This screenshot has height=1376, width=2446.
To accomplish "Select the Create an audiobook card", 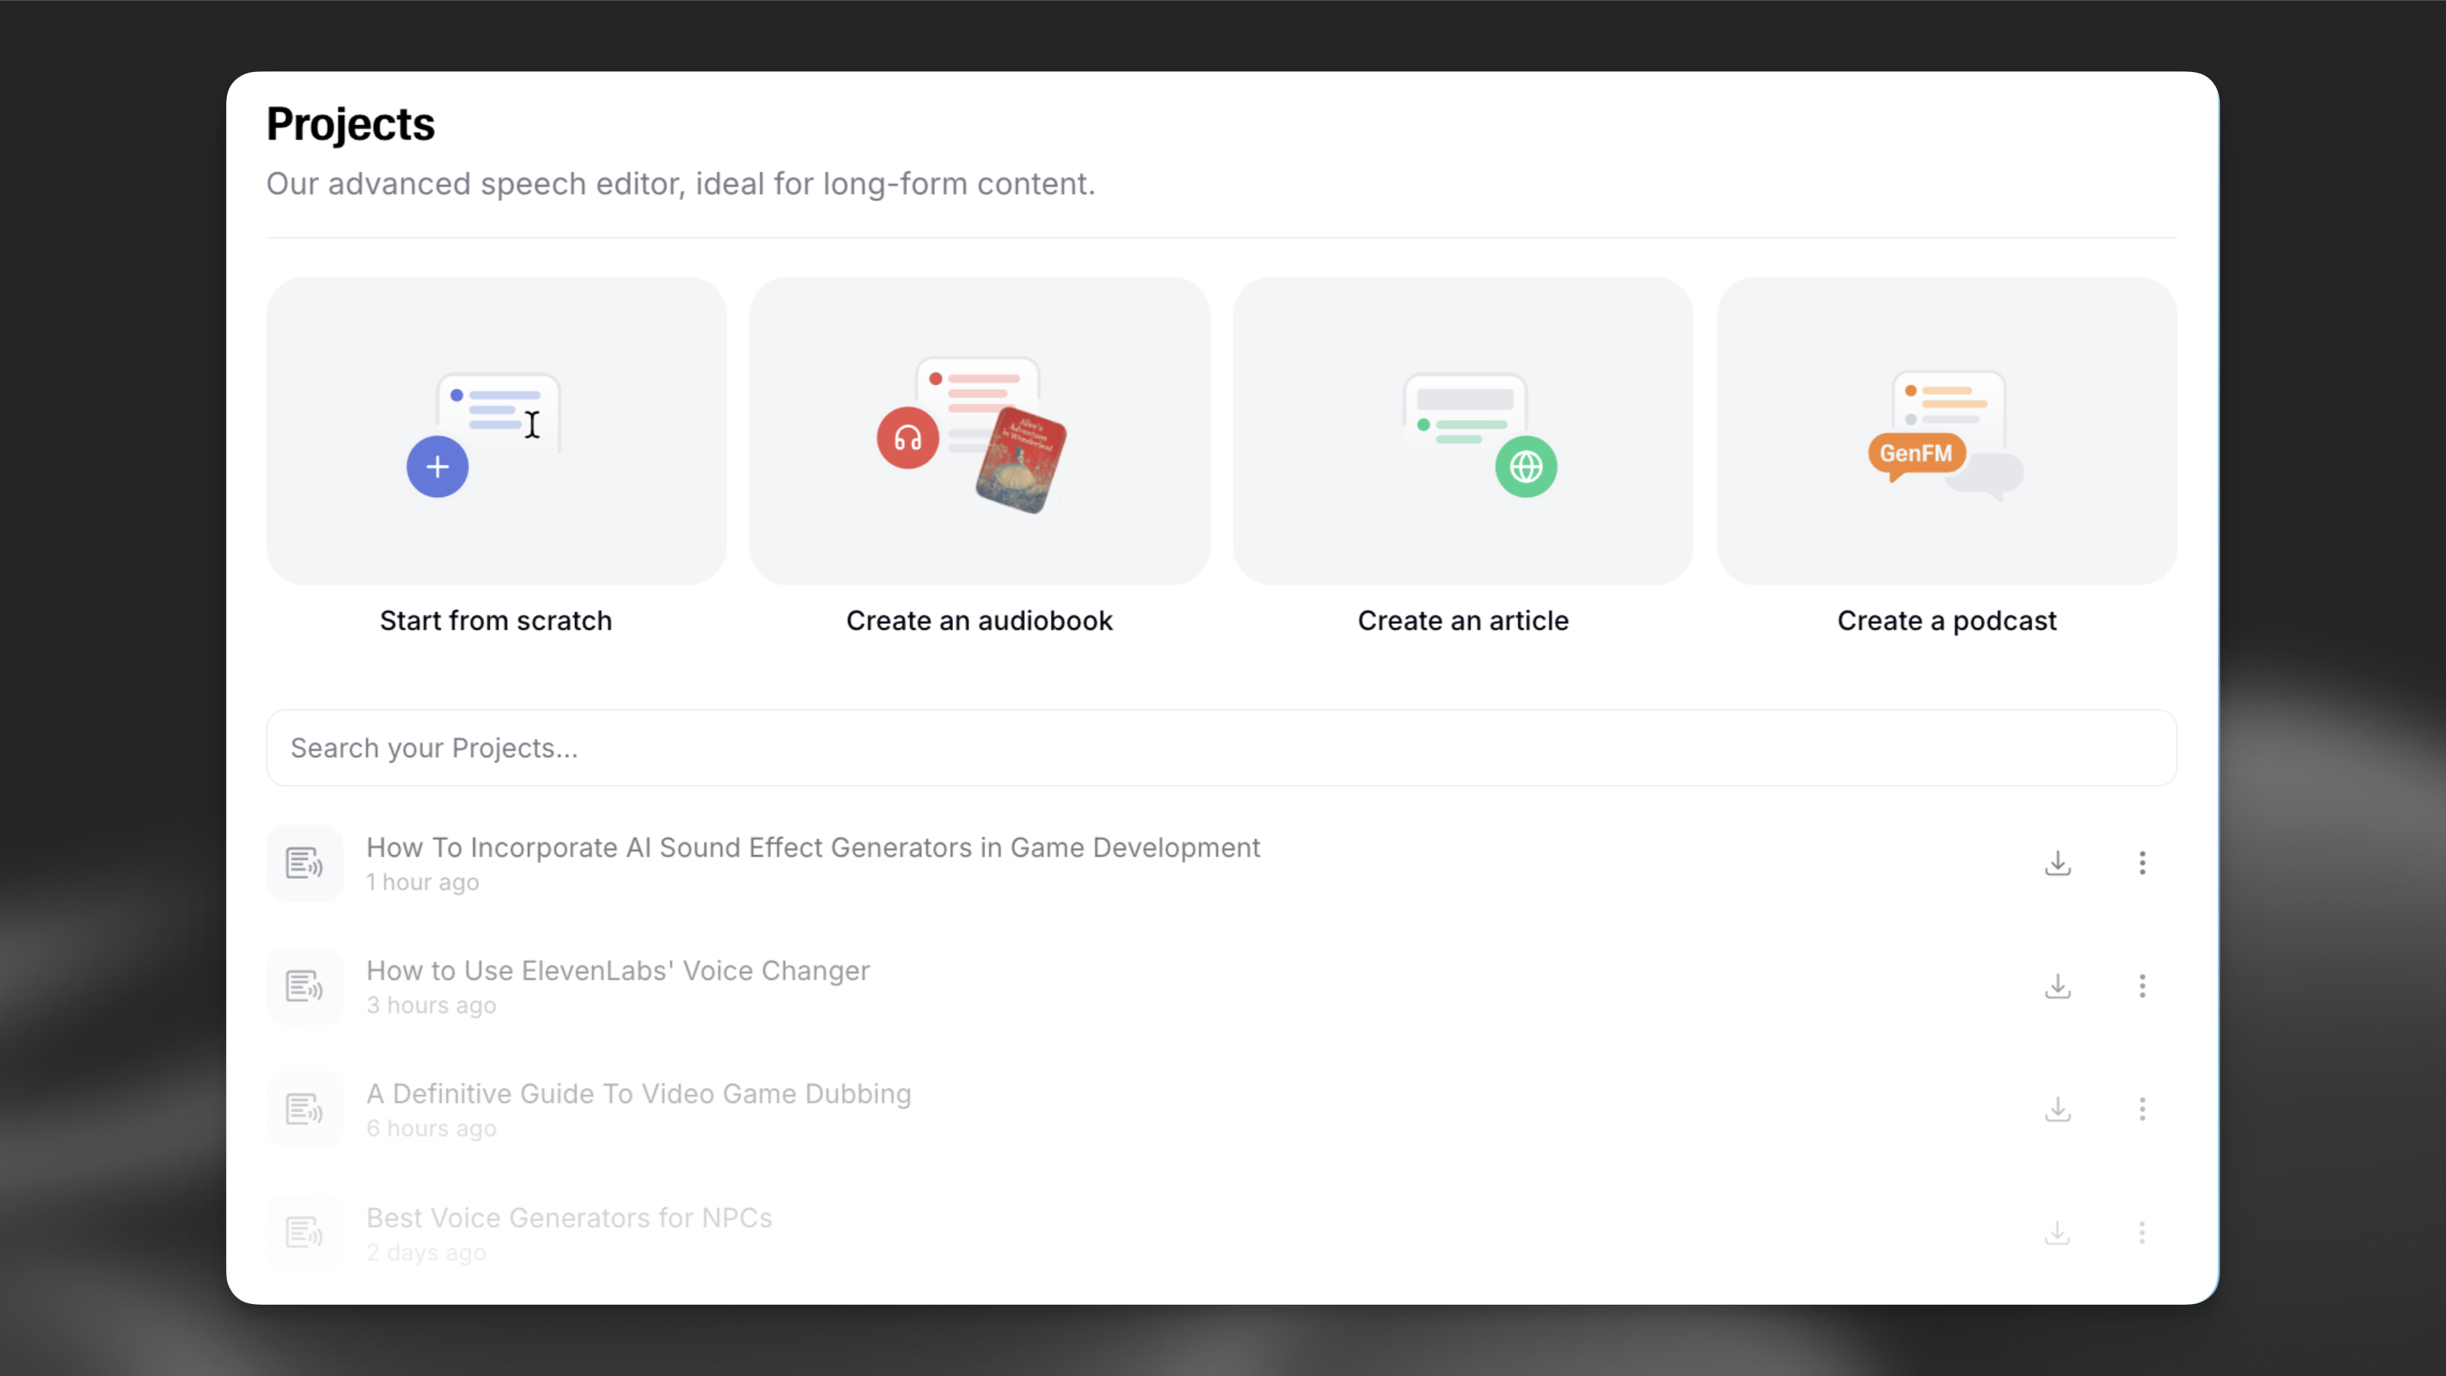I will click(979, 432).
